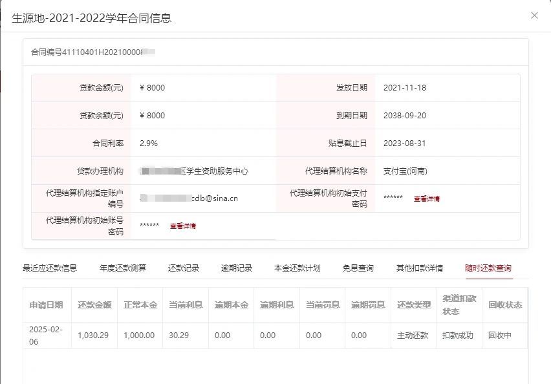This screenshot has width=551, height=384.
Task: Click the 还款金额 column header
Action: tap(94, 305)
